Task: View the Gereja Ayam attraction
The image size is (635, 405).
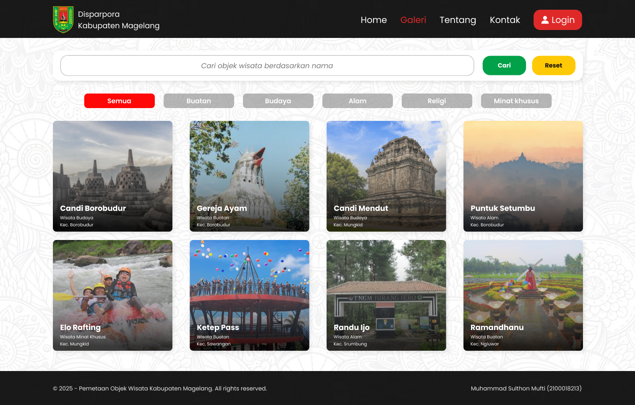Action: (x=249, y=176)
